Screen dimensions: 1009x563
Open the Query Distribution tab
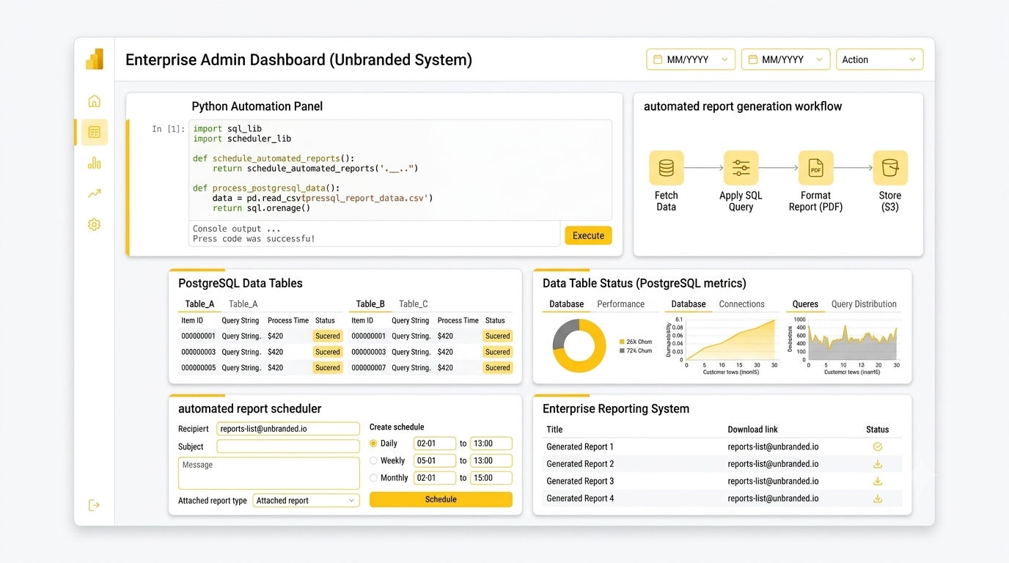(864, 304)
